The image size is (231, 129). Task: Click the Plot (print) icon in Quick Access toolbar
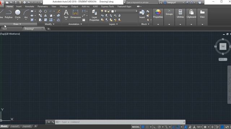25,3
